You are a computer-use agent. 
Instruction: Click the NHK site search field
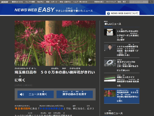139,2
